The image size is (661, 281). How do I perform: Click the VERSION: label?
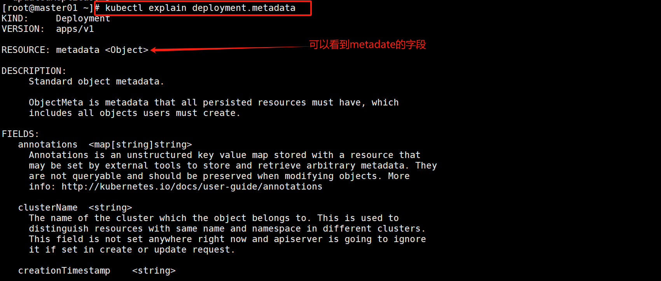pos(23,29)
